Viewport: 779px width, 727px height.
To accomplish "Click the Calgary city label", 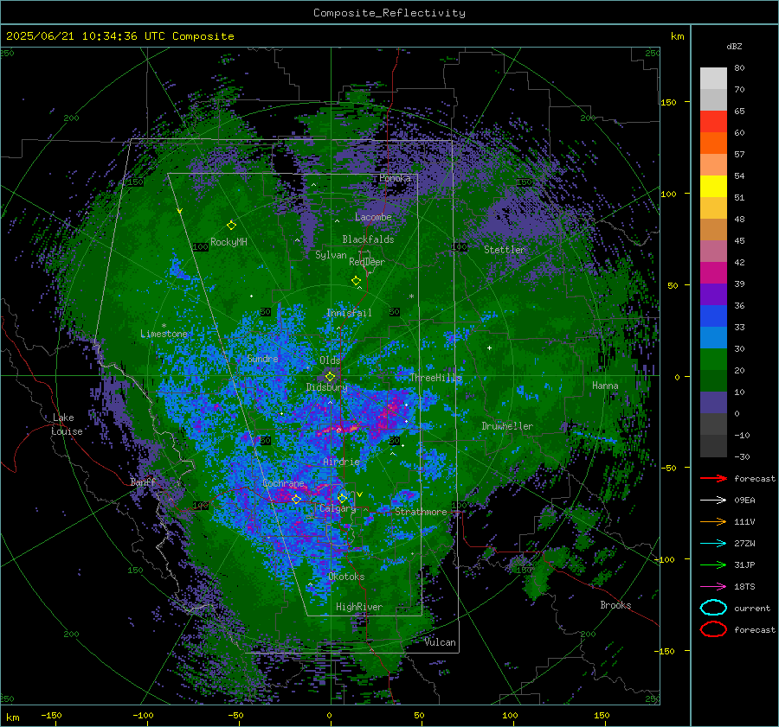I will point(338,508).
